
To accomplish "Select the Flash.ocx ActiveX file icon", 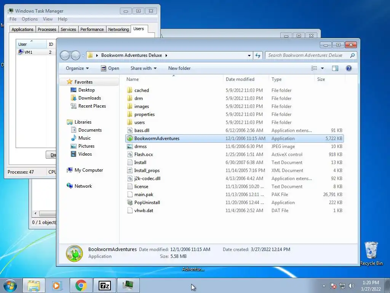I will (x=129, y=155).
